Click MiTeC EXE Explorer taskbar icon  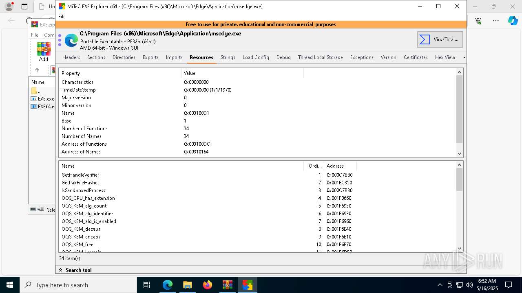click(247, 285)
